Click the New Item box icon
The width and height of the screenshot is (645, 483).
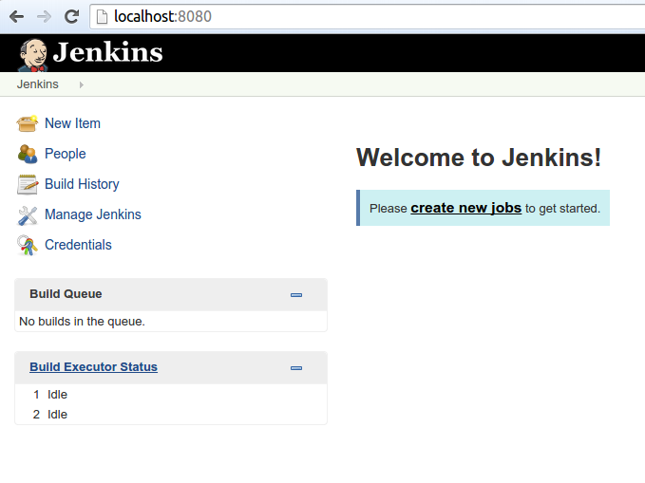[x=28, y=123]
